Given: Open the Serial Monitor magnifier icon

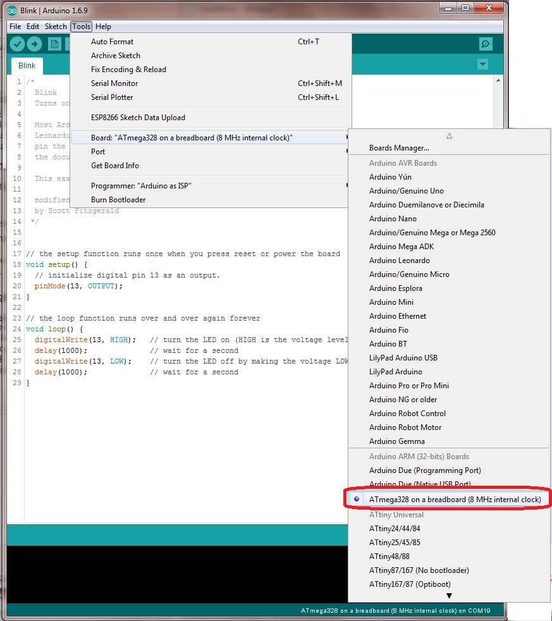Looking at the screenshot, I should pos(486,44).
